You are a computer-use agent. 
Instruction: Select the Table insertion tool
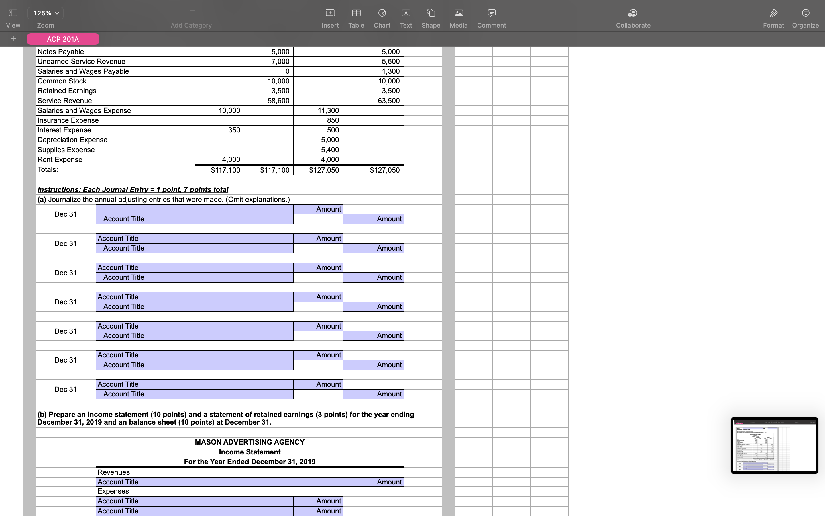[x=356, y=13]
